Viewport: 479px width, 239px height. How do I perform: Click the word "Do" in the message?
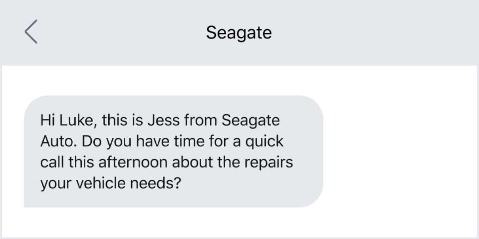click(92, 142)
